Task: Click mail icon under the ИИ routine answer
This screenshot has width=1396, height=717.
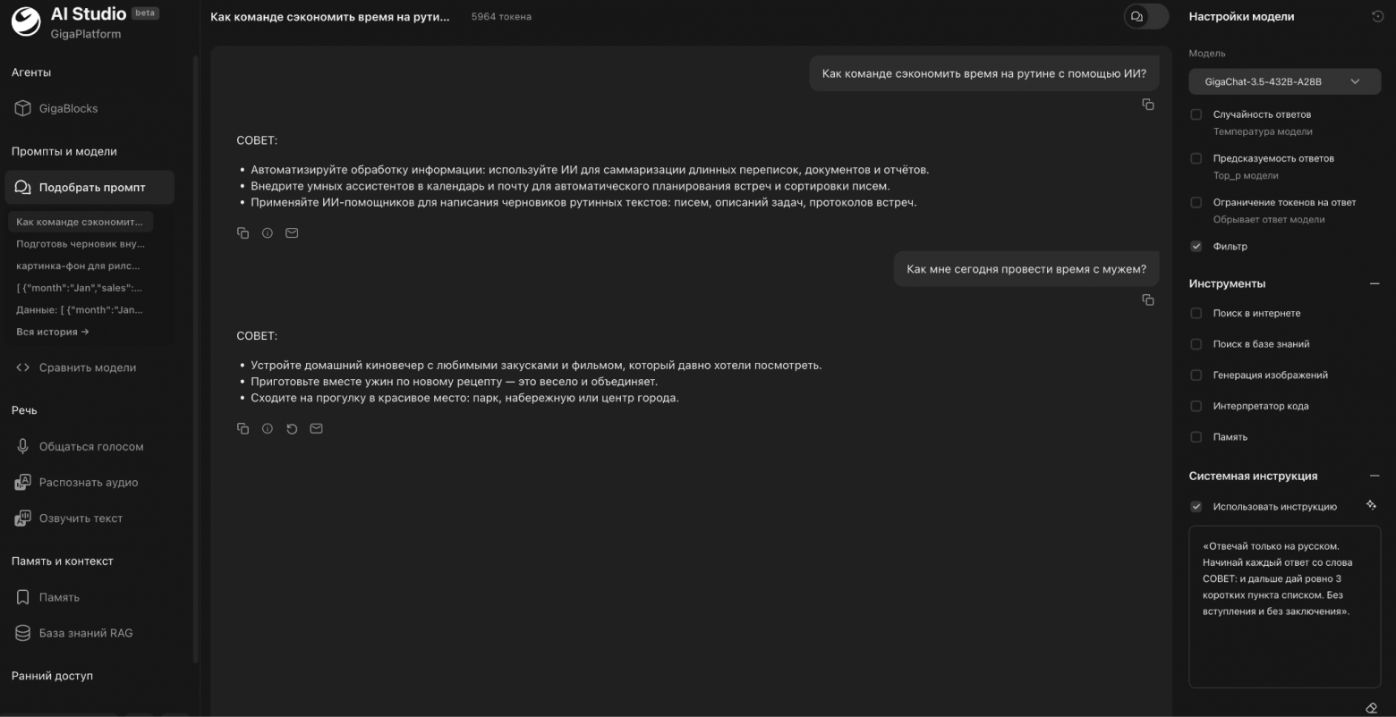Action: tap(292, 233)
